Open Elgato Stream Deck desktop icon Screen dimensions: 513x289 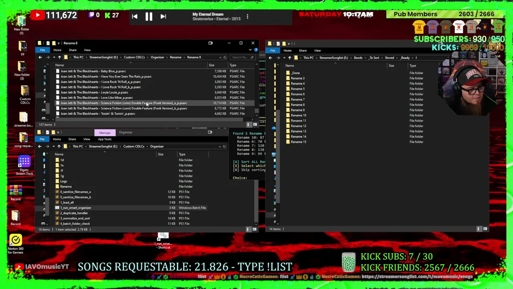(x=24, y=166)
